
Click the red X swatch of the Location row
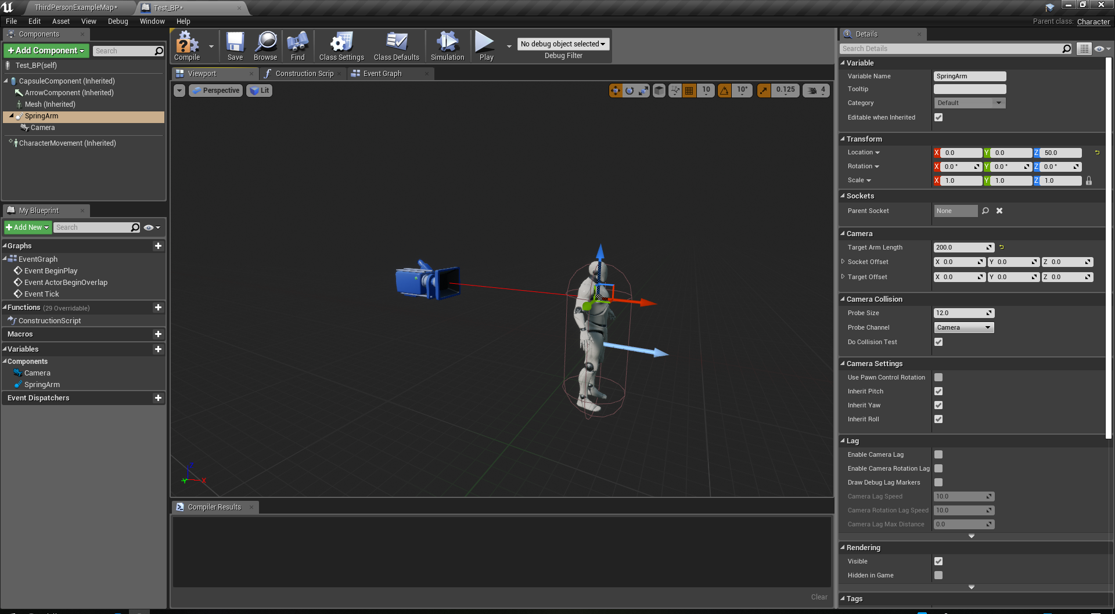coord(937,152)
